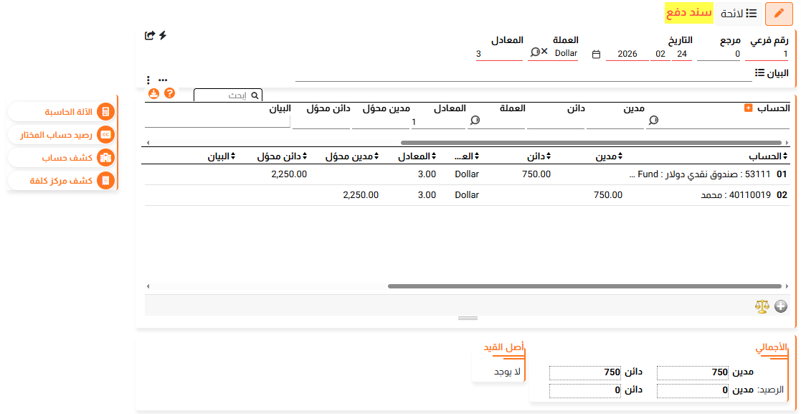Click the orange pencil edit button
Image resolution: width=801 pixels, height=414 pixels.
click(779, 14)
